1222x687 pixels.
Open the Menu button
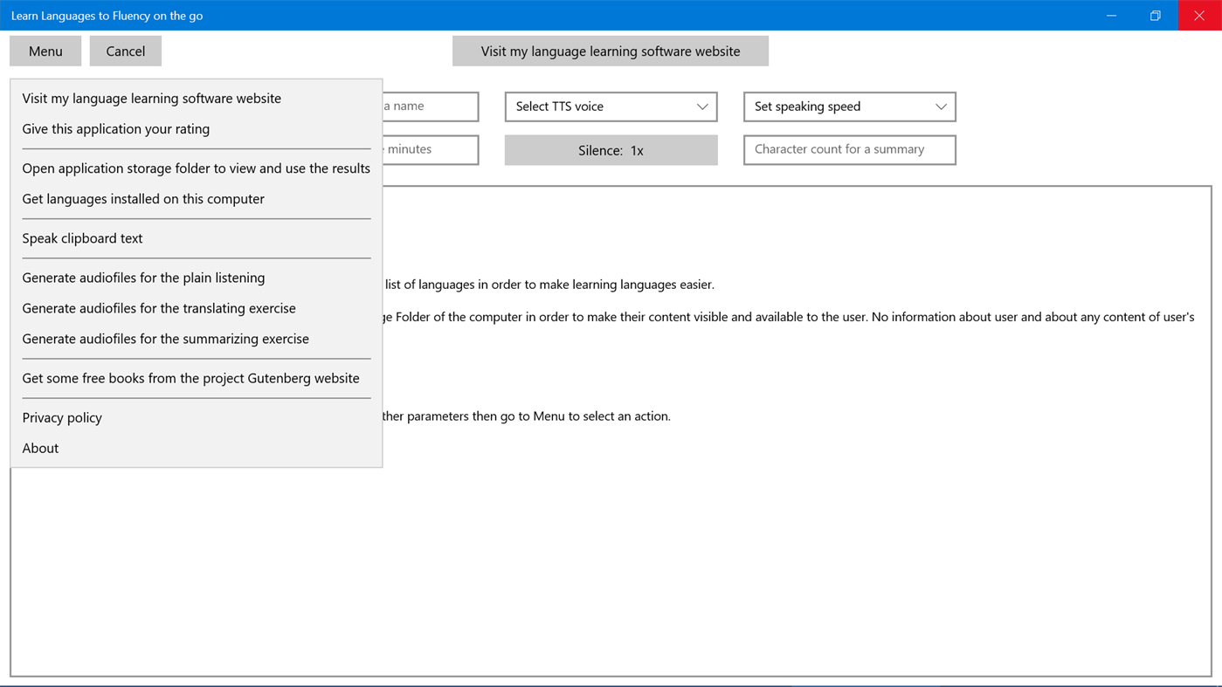[x=45, y=50]
